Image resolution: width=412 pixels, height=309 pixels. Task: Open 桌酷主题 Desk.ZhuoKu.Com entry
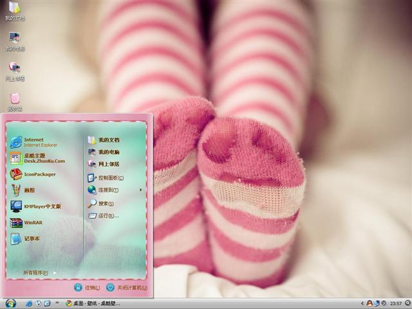pos(37,158)
